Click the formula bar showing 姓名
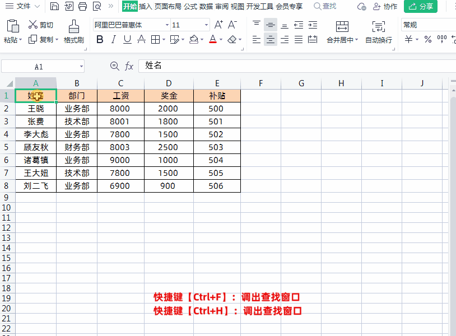 tap(297, 66)
